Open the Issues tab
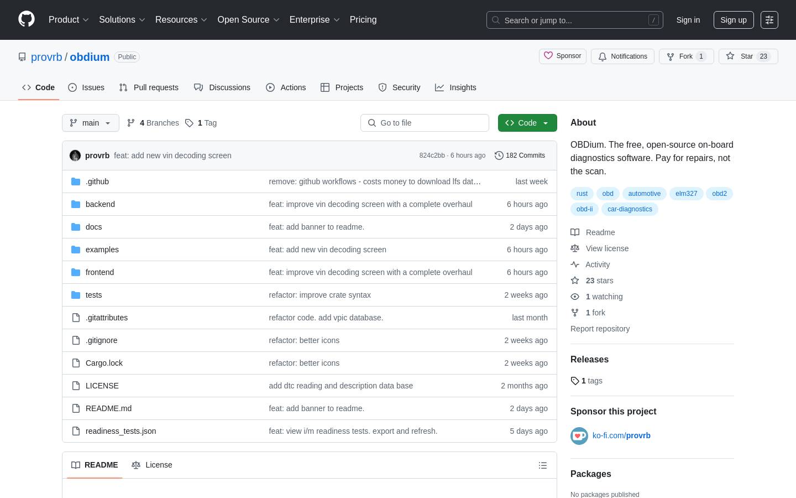The height and width of the screenshot is (498, 796). [86, 87]
